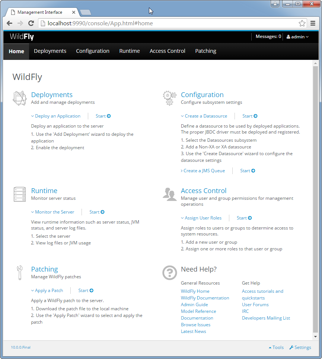Start Apply a Patch
The height and width of the screenshot is (359, 322).
pos(86,291)
